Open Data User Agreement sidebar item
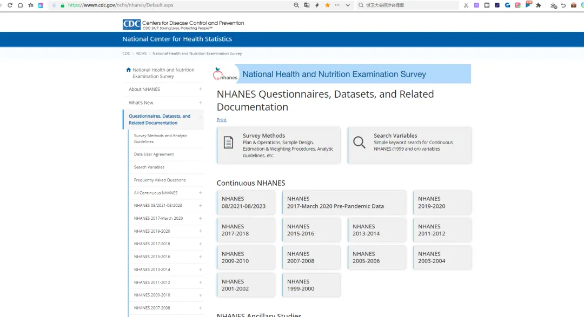584x317 pixels. [x=154, y=154]
